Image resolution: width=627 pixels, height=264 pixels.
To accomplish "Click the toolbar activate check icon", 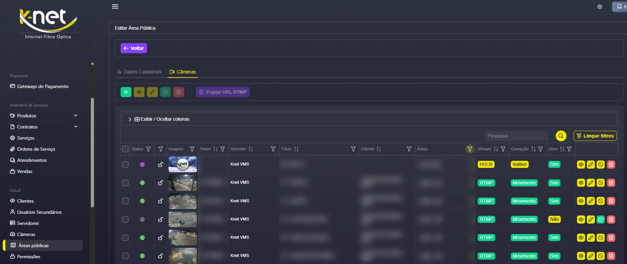I will [x=166, y=92].
